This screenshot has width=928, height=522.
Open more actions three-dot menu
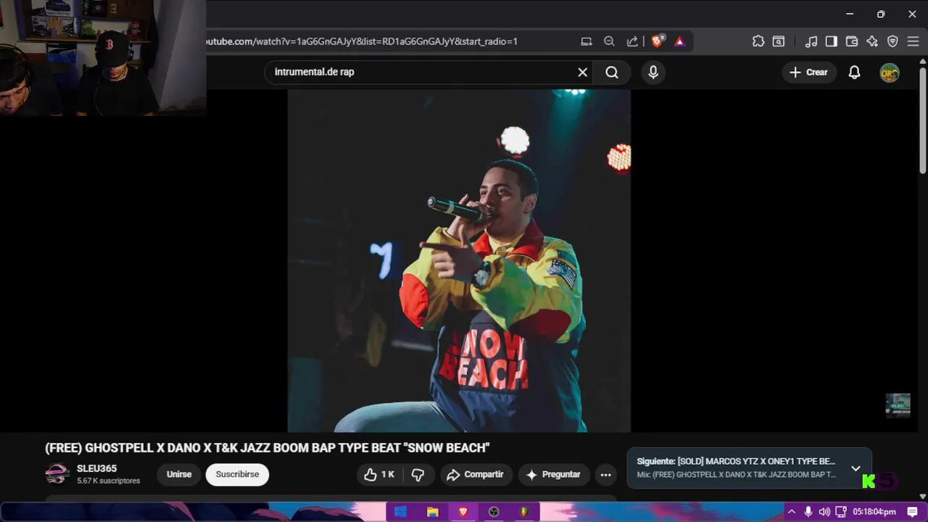pyautogui.click(x=606, y=474)
